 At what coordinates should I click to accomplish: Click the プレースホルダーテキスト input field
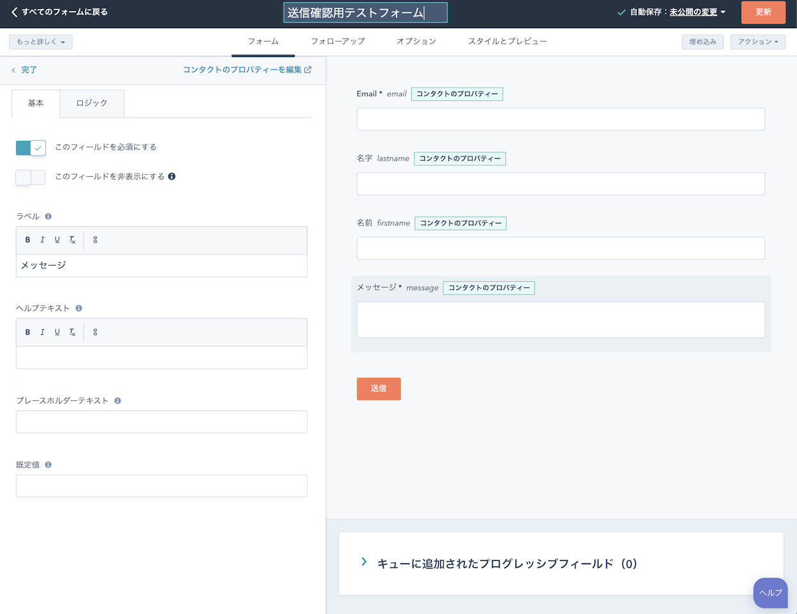click(161, 422)
